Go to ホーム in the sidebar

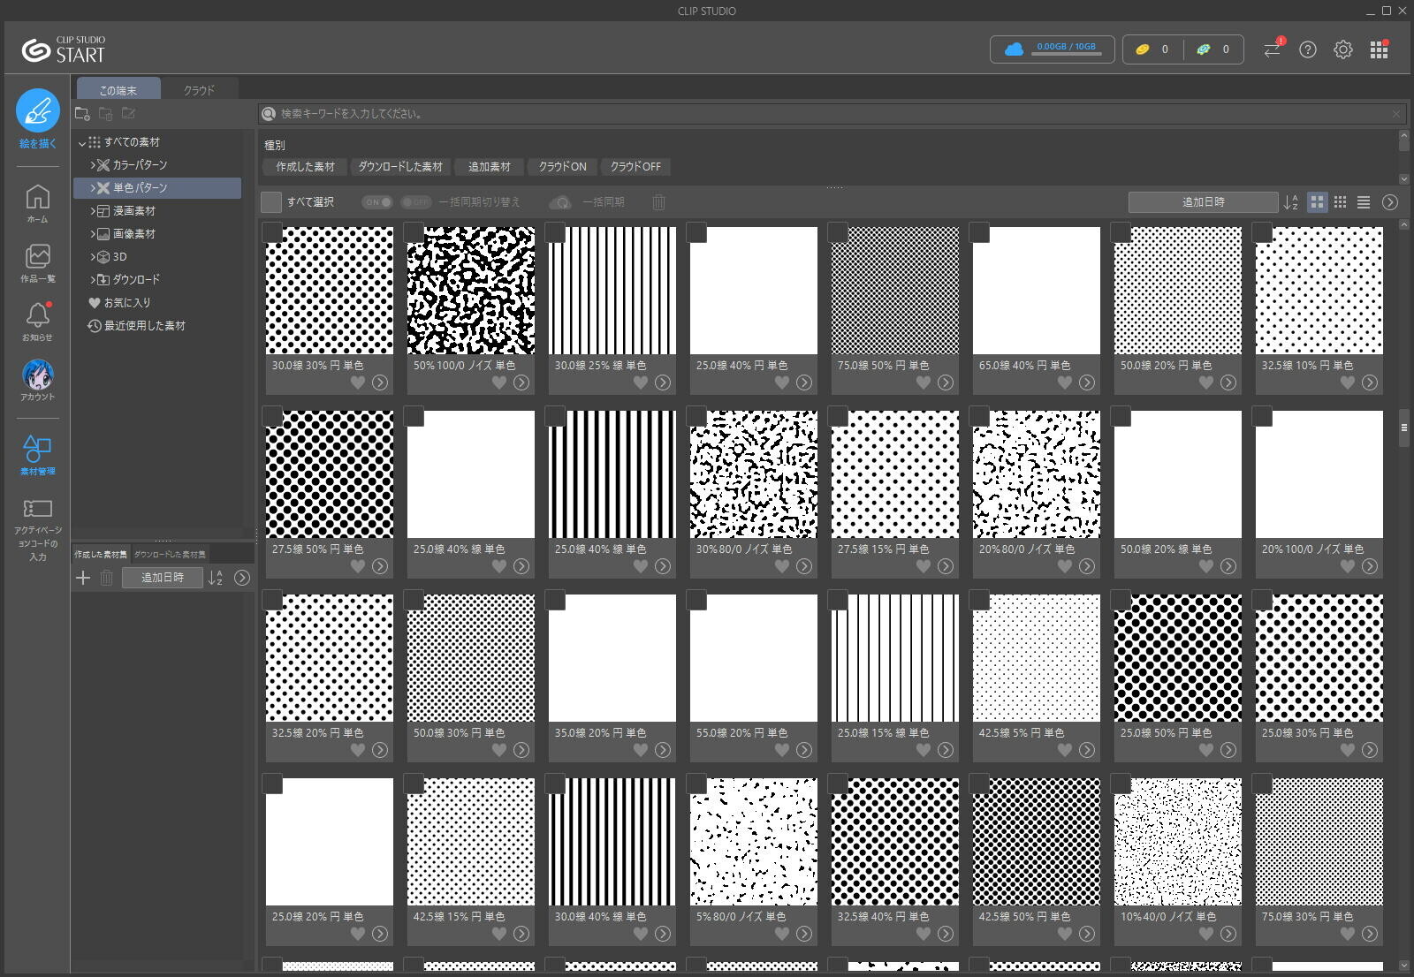pyautogui.click(x=37, y=203)
